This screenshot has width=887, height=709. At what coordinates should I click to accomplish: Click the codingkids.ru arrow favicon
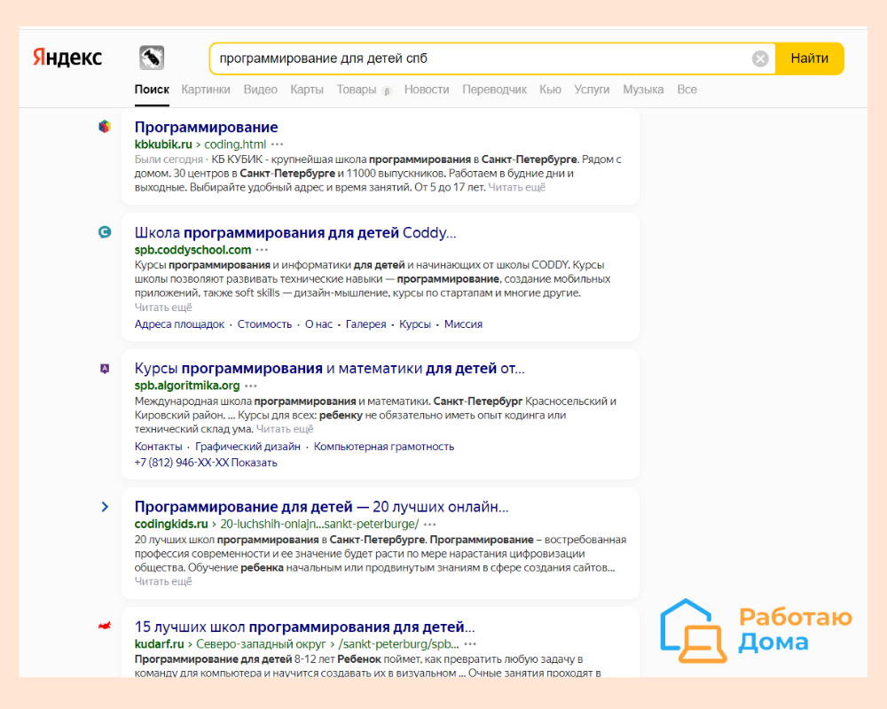point(105,507)
